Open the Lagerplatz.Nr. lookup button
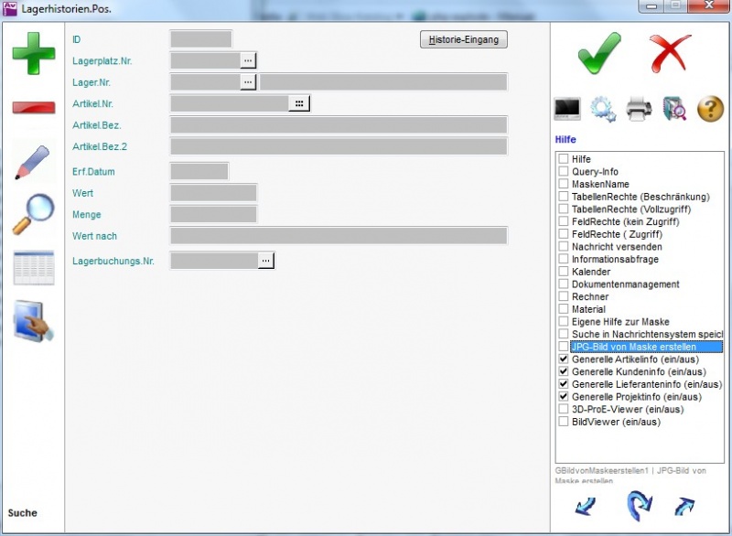 248,60
